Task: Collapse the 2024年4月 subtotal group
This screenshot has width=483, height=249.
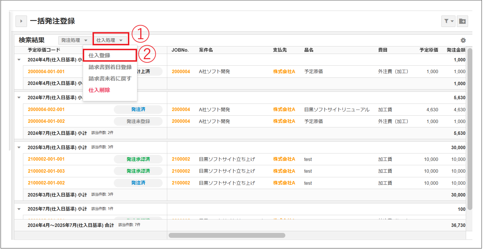Action: (19, 60)
